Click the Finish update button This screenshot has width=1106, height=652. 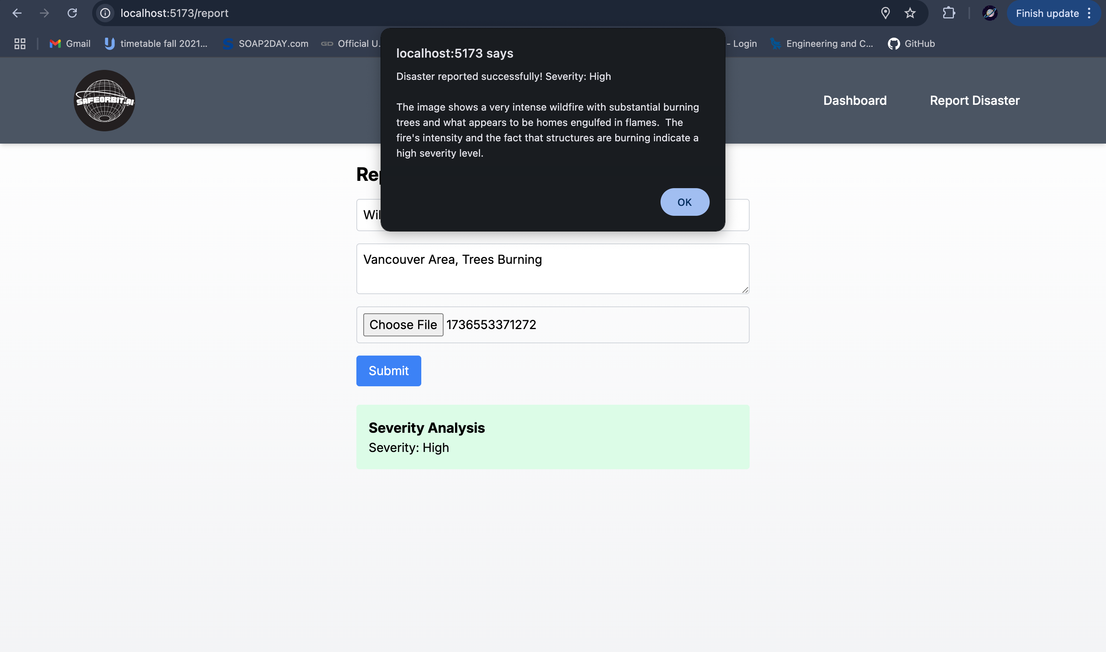tap(1047, 13)
